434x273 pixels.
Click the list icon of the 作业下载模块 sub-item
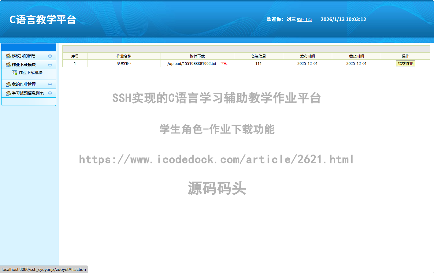point(14,73)
